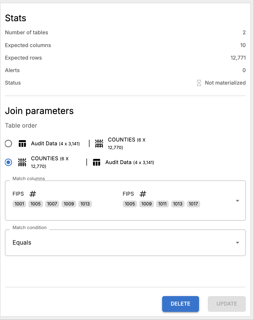The width and height of the screenshot is (254, 320).
Task: Click the Match condition dropdown arrow
Action: [x=237, y=243]
